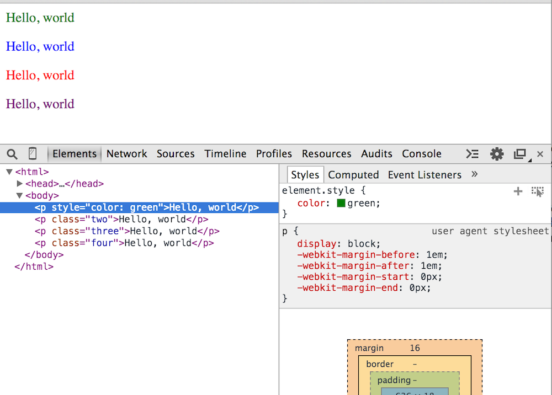Click -webkit-margin-before declaration
This screenshot has width=552, height=395.
coord(372,255)
